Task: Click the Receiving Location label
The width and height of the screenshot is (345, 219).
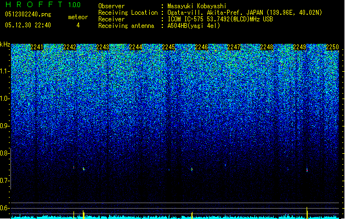Action: click(128, 13)
